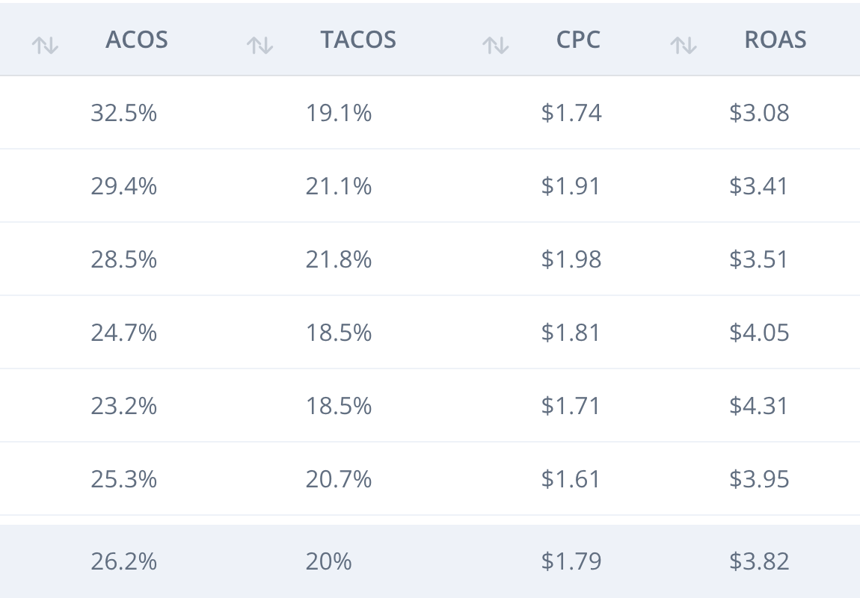This screenshot has height=598, width=860.
Task: Select the 21.1% TACOS cell
Action: pos(339,186)
